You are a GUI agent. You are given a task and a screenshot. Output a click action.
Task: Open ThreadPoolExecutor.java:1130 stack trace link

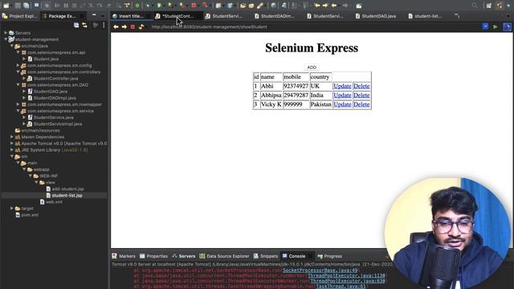click(x=346, y=275)
